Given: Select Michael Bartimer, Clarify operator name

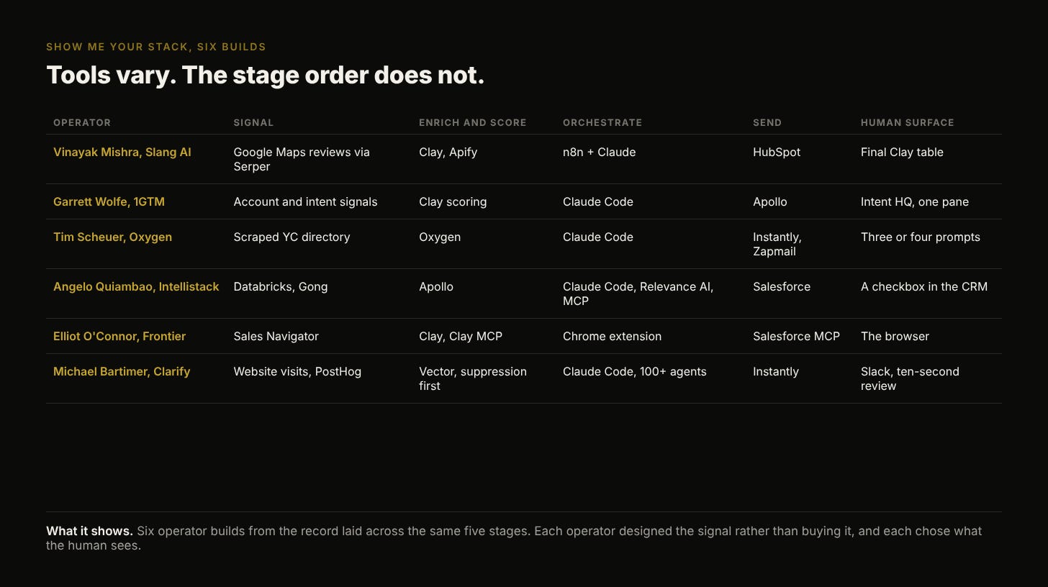Looking at the screenshot, I should tap(122, 371).
